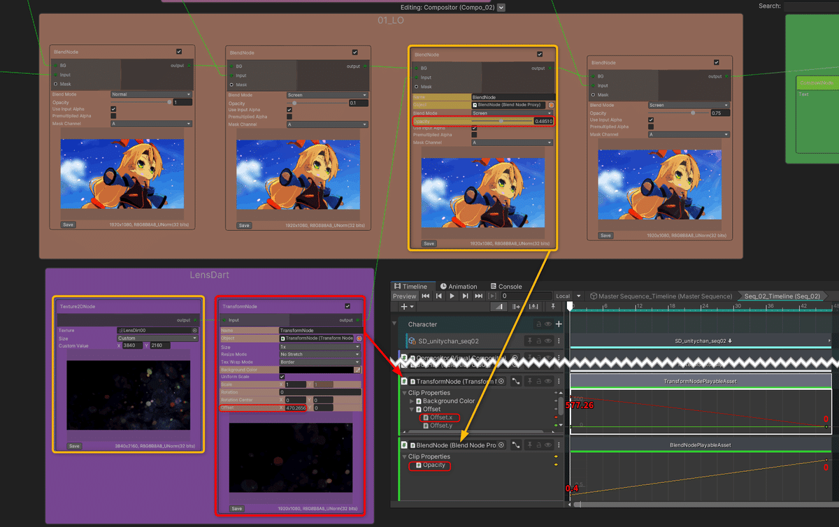This screenshot has height=527, width=839.
Task: Toggle Timeline marker pin icon
Action: pyautogui.click(x=553, y=306)
